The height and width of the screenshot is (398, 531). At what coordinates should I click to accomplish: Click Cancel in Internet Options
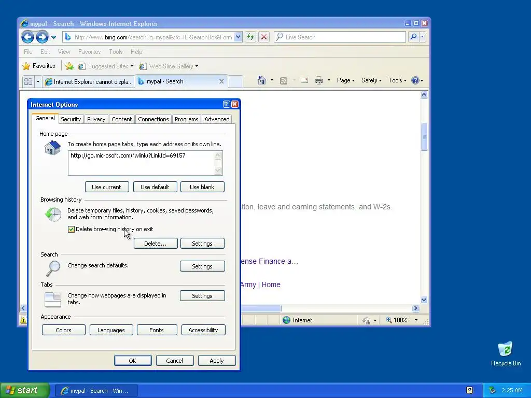pos(175,361)
